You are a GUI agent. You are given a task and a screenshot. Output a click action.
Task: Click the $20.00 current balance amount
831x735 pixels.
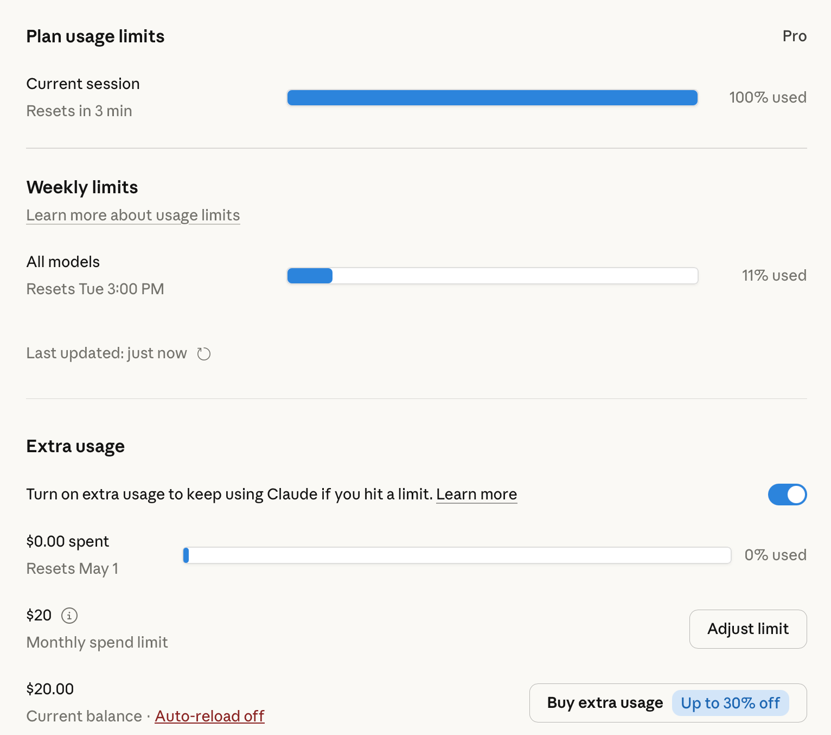point(50,689)
